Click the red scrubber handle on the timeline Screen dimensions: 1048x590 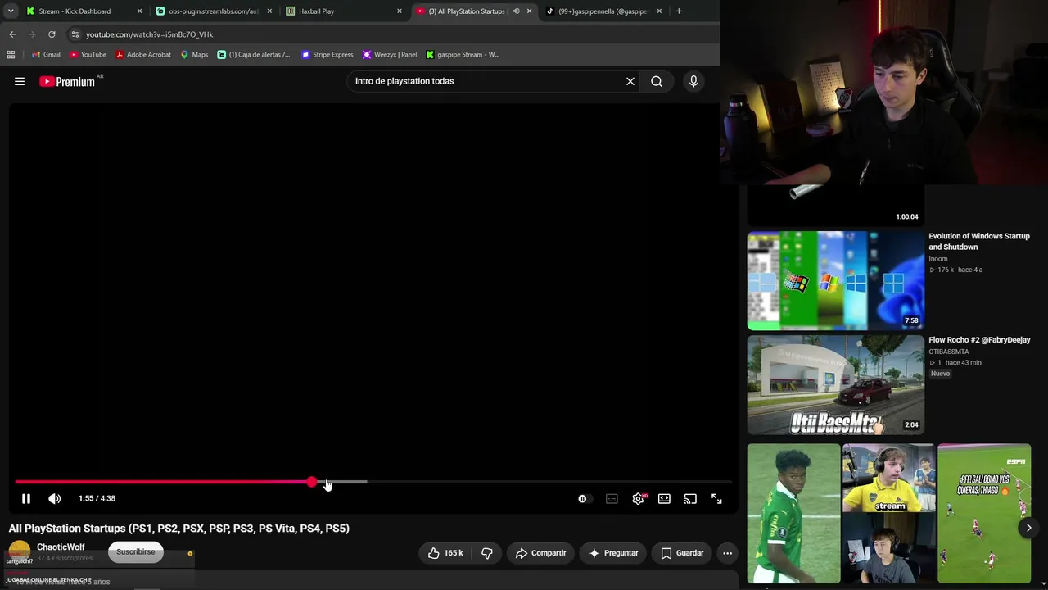pos(312,482)
